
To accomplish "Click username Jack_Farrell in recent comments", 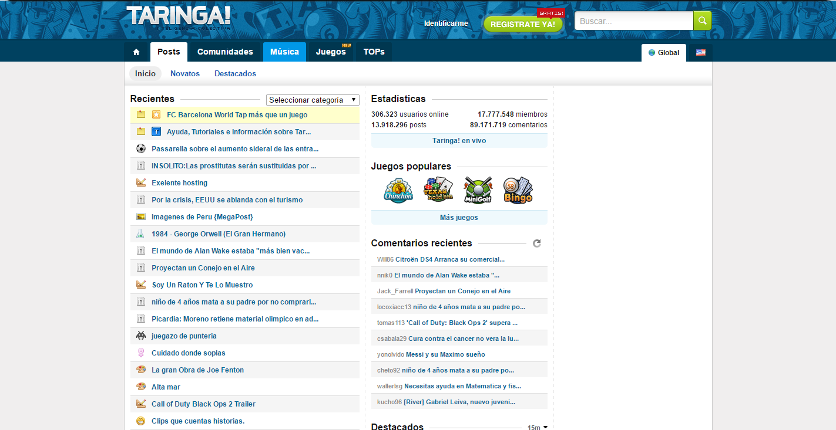I will [x=395, y=291].
